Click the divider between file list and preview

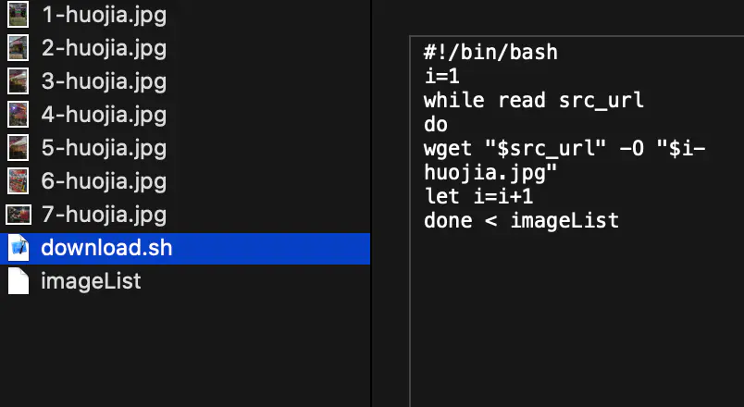371,203
